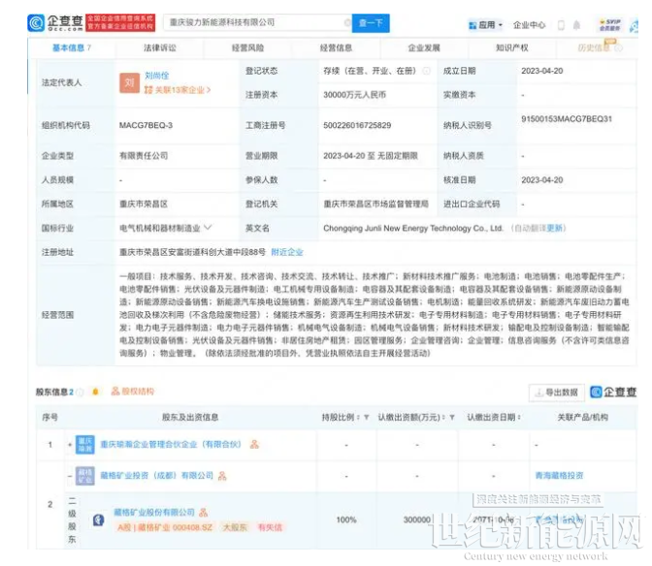Image resolution: width=652 pixels, height=566 pixels.
Task: Click the mobile phone icon in header
Action: click(561, 24)
